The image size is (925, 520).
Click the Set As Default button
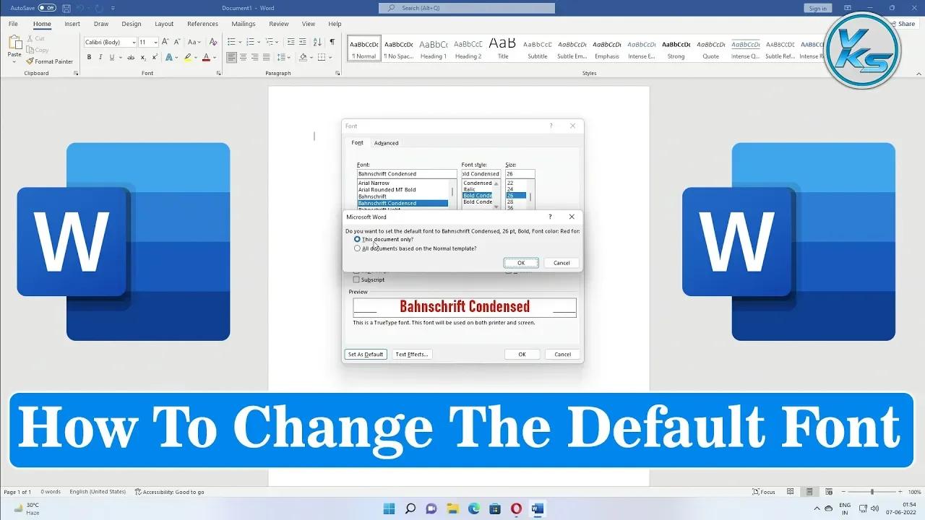click(x=366, y=355)
